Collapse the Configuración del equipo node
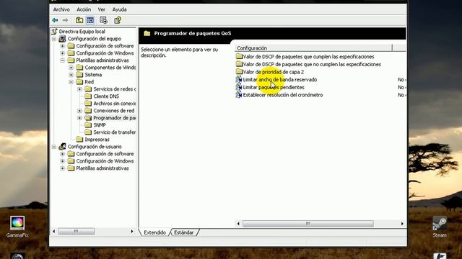462x259 pixels. (x=54, y=39)
